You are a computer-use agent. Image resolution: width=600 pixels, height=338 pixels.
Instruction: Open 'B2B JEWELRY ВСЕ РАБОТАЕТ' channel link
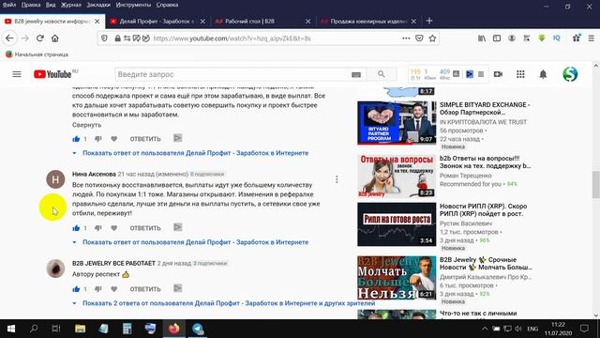point(113,263)
